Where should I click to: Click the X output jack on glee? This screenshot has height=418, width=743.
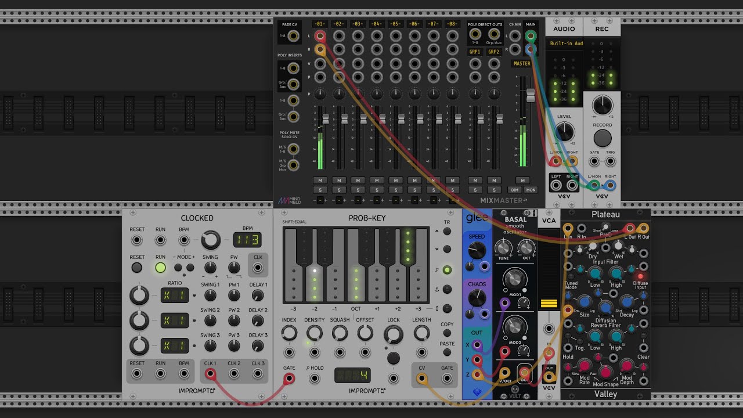477,345
